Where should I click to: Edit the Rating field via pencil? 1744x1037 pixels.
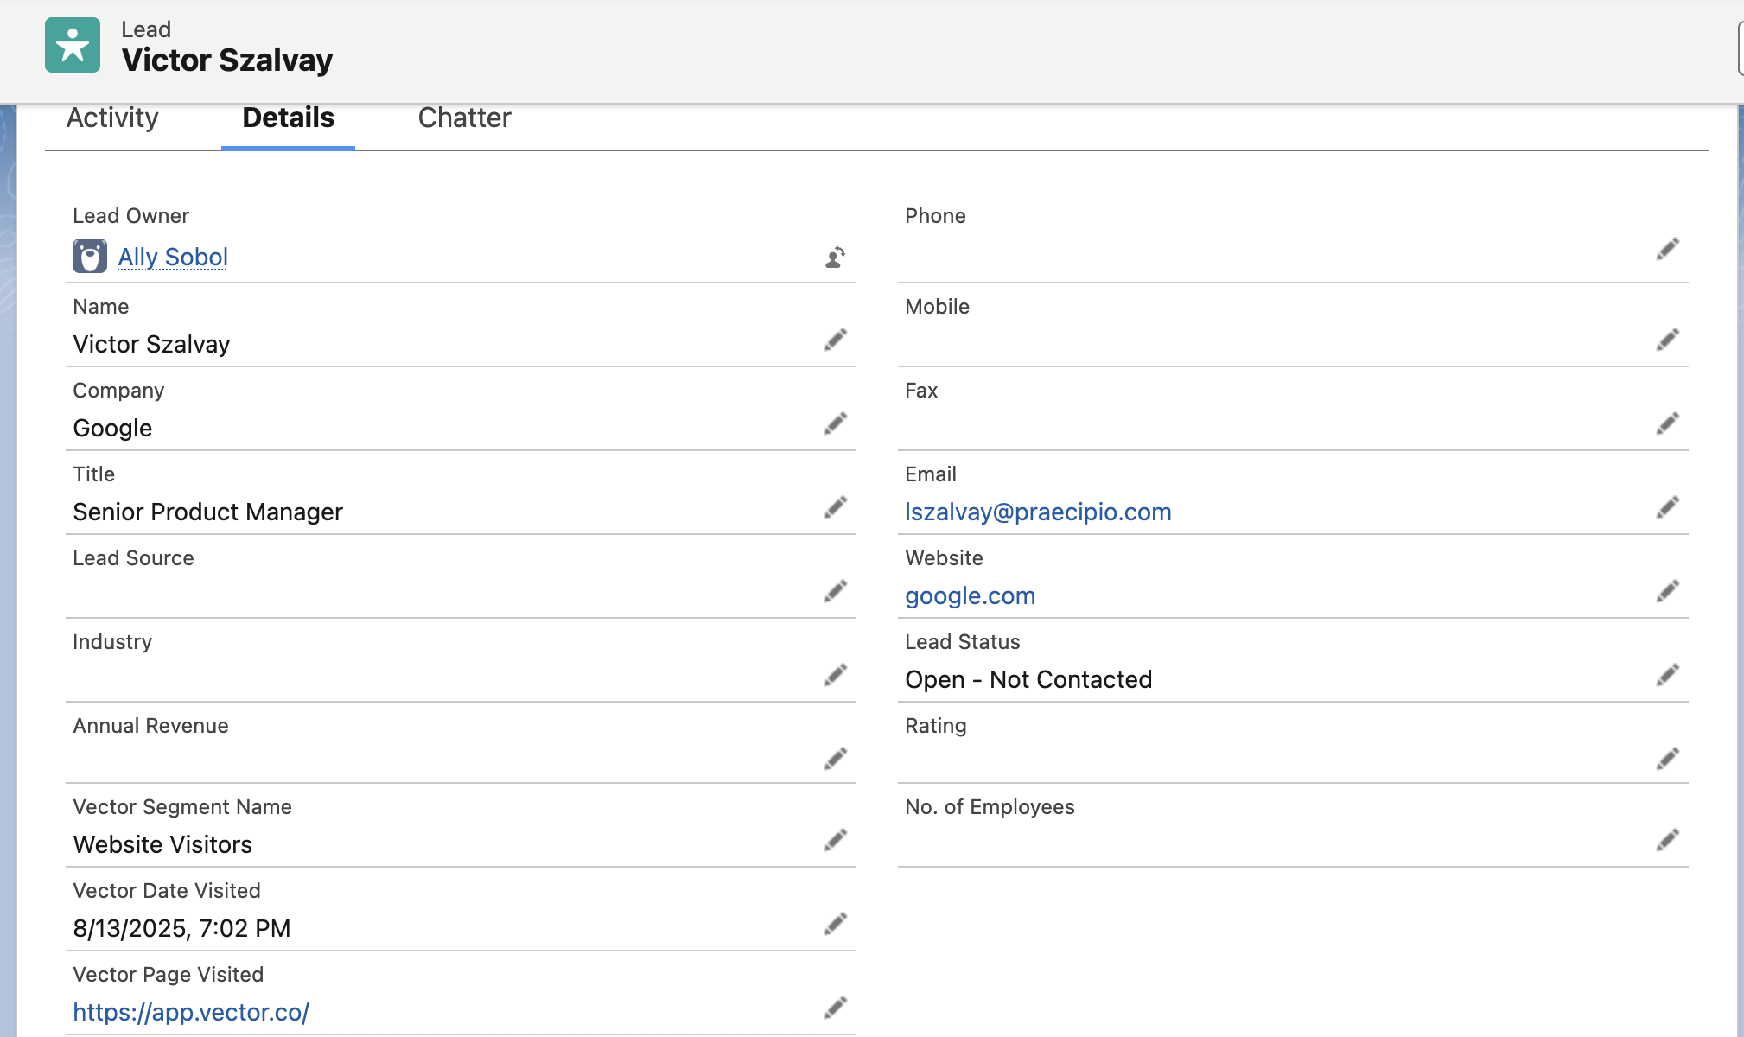click(x=1667, y=759)
